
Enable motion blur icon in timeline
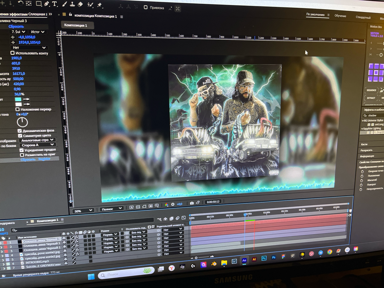[x=178, y=218]
